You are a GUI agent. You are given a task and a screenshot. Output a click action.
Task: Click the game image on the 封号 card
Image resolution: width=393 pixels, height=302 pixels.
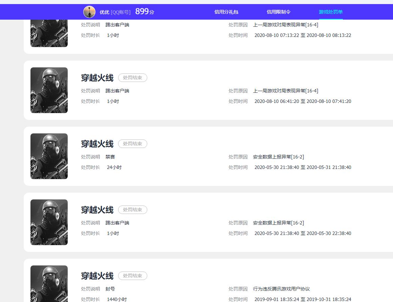point(49,284)
